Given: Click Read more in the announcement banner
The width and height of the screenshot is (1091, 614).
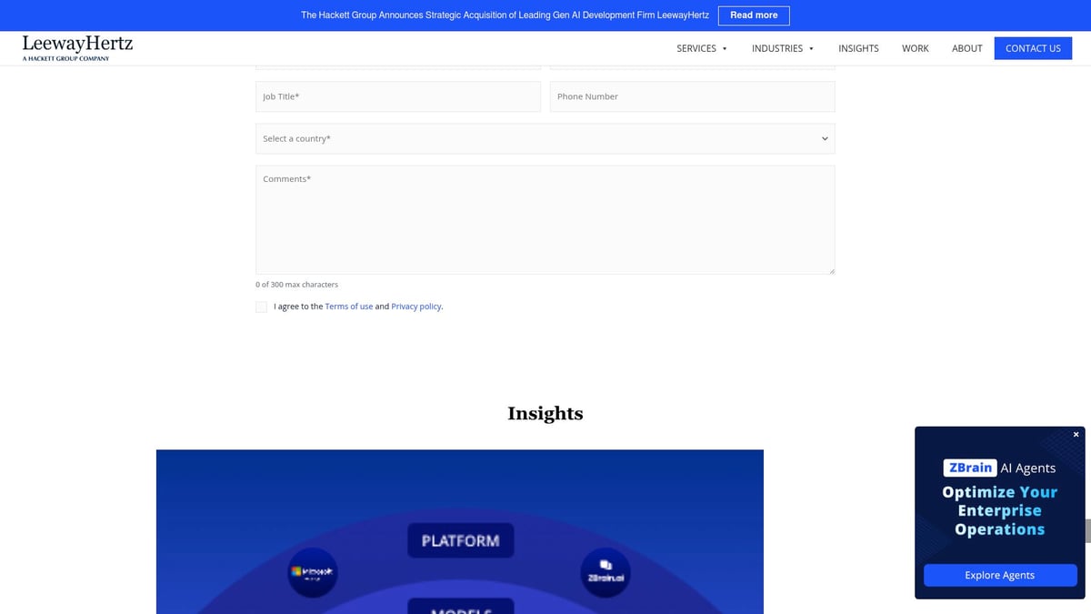Looking at the screenshot, I should click(754, 15).
